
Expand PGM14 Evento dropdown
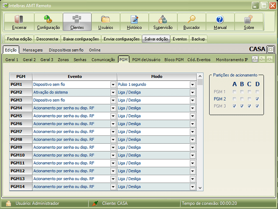click(113, 187)
